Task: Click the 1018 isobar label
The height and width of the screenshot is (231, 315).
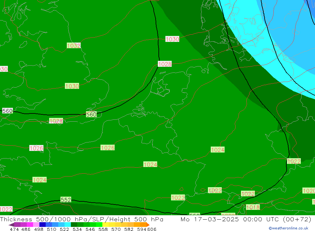Action: tap(253, 207)
